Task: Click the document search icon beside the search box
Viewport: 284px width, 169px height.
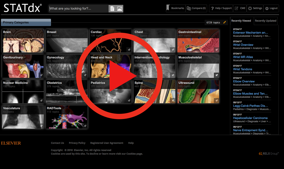Action: pyautogui.click(x=112, y=9)
